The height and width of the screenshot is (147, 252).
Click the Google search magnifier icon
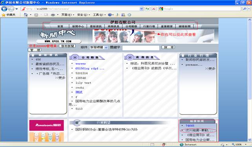245,9
